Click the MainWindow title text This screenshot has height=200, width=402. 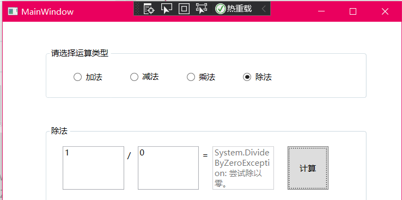point(47,12)
